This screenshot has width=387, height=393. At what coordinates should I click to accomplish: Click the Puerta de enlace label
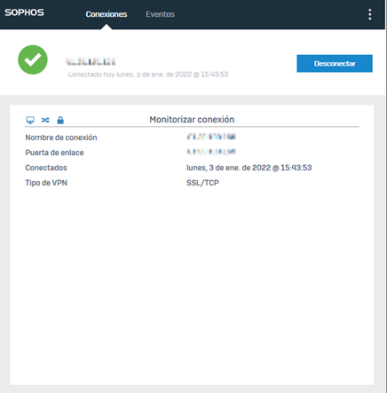[54, 153]
